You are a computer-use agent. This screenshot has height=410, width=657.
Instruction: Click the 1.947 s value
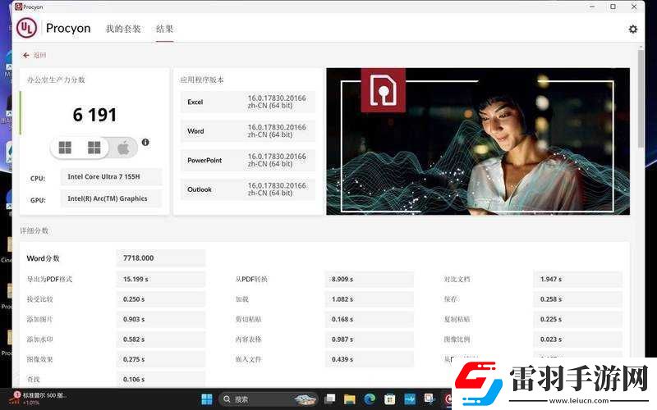(x=578, y=279)
